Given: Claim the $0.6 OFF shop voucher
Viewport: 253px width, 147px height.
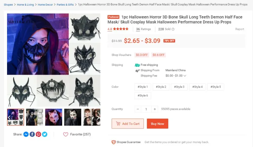Looking at the screenshot, I should point(158,55).
